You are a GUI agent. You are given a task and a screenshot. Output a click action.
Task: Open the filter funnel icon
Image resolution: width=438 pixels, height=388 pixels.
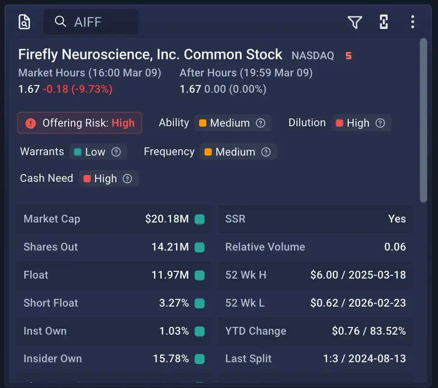[355, 22]
